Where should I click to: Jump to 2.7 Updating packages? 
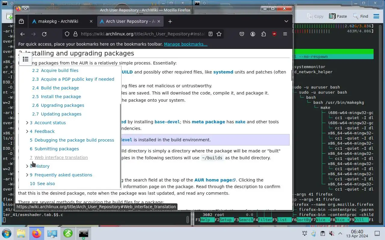tap(57, 114)
